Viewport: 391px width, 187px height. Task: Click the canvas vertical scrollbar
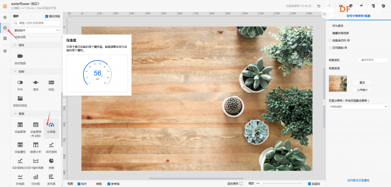324,98
